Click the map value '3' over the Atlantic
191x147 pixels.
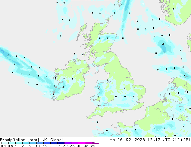tap(8, 55)
